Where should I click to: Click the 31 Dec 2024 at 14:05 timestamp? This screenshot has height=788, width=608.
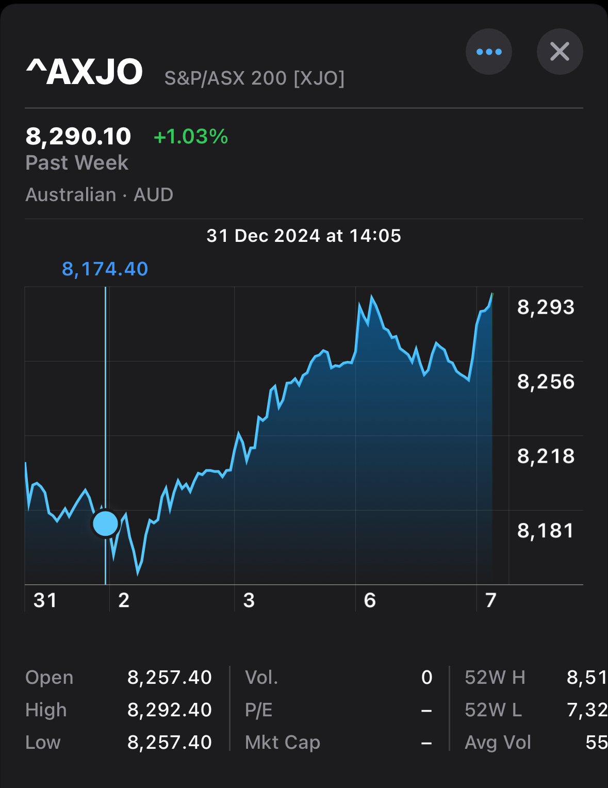(304, 236)
